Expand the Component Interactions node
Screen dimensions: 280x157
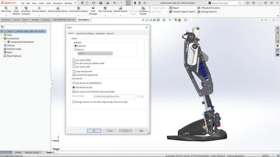5,42
